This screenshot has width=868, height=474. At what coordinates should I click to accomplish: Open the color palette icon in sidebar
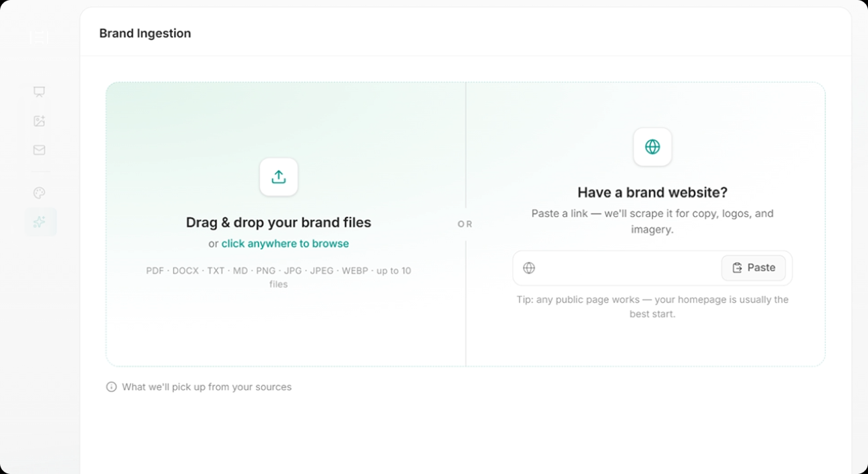pyautogui.click(x=39, y=193)
